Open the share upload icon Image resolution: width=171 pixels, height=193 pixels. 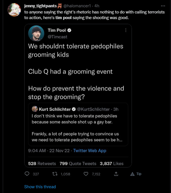[116, 174]
